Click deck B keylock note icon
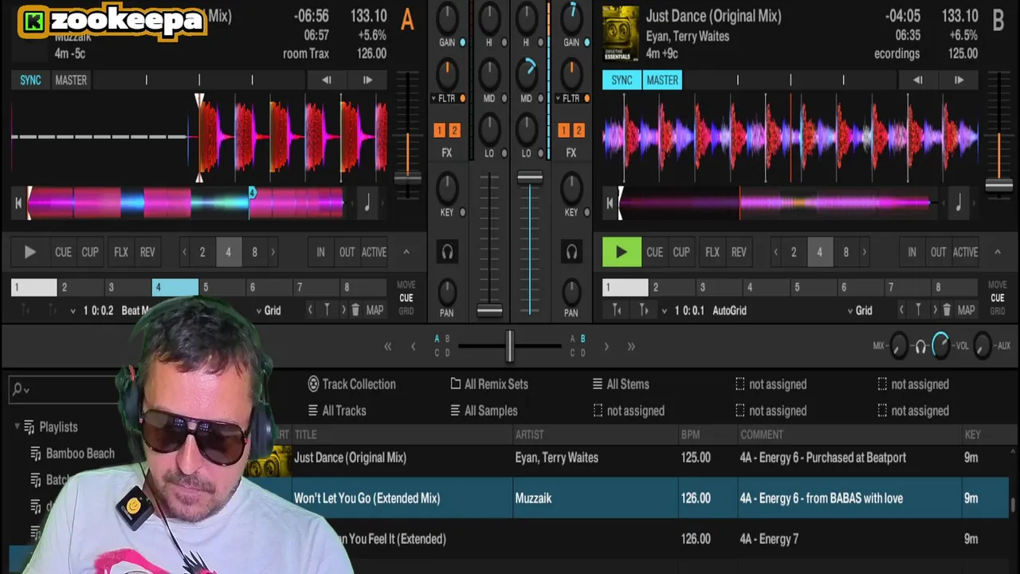This screenshot has width=1020, height=574. (x=958, y=203)
